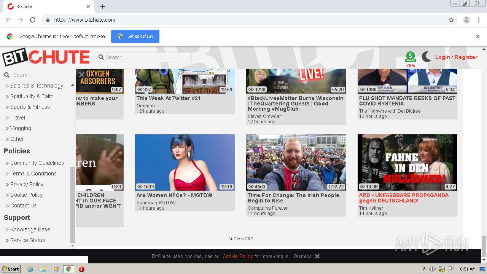Click Sandman MGTOW channel name

pyautogui.click(x=156, y=203)
